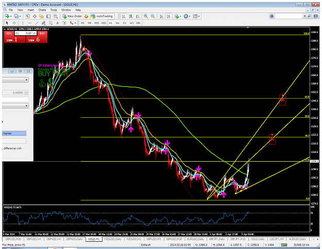Open the Insert menu
322x249 pixels.
coord(31,10)
